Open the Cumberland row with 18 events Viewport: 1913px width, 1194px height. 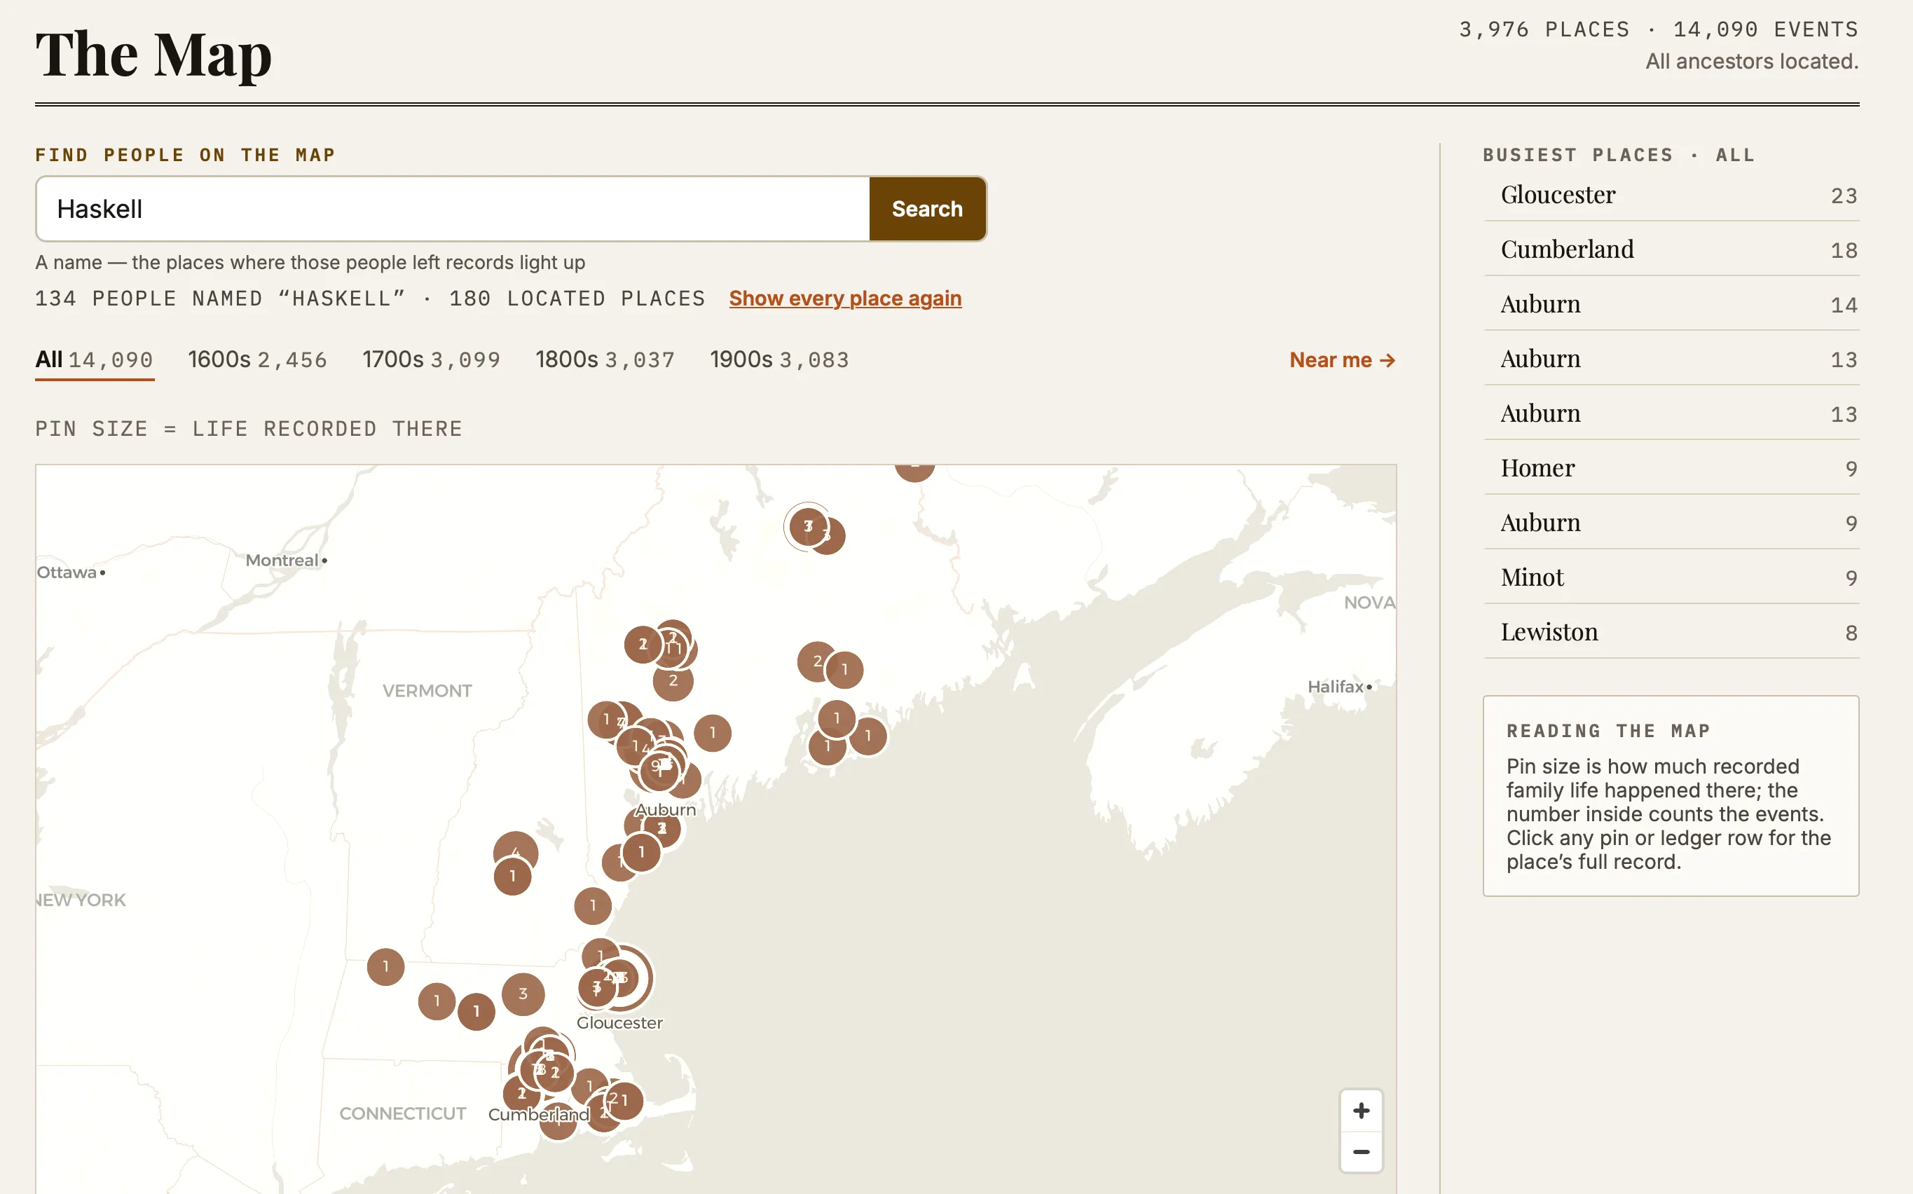coord(1671,249)
